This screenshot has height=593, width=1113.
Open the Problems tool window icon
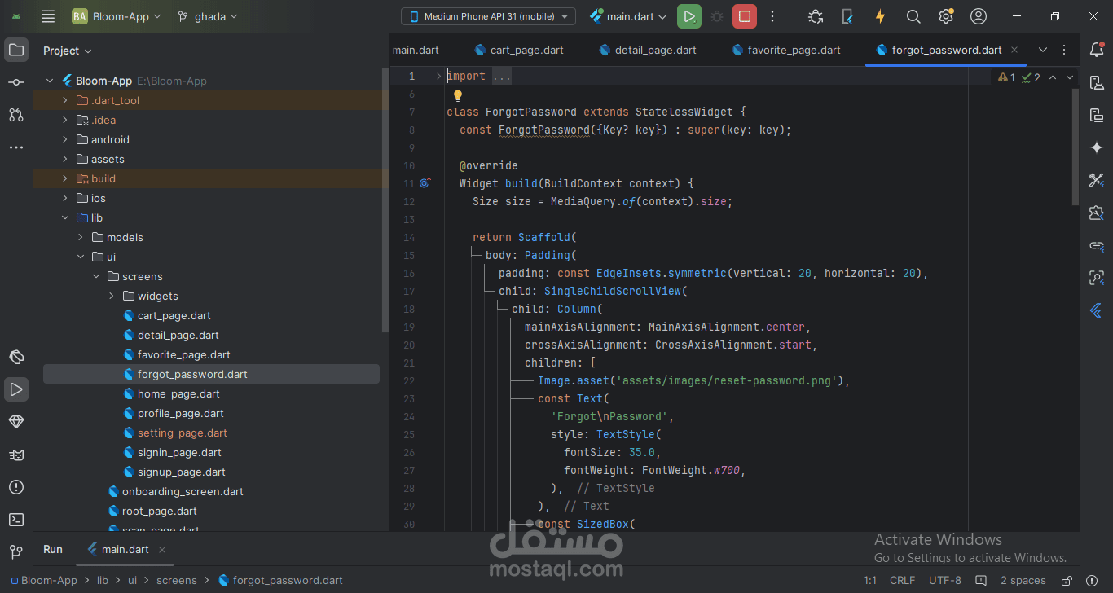[15, 487]
